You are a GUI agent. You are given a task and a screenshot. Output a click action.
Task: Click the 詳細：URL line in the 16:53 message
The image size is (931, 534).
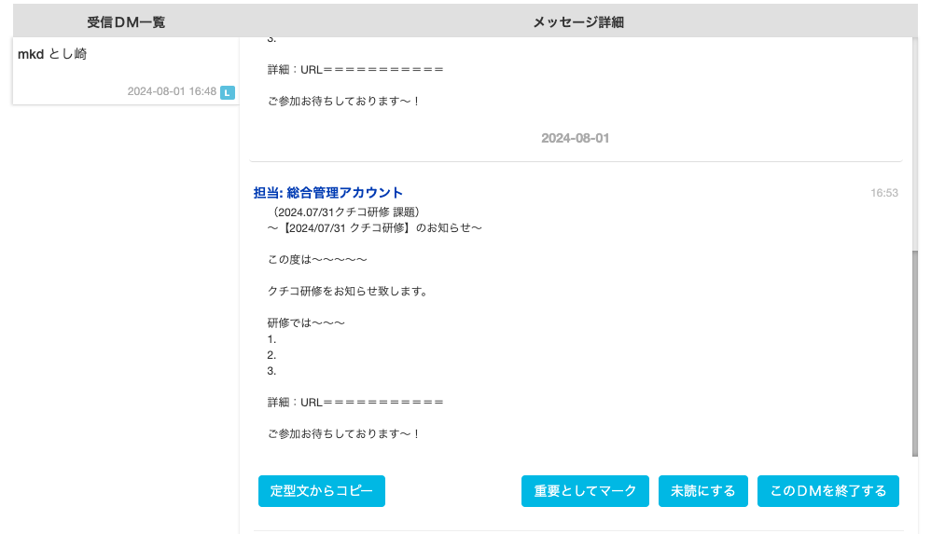(x=355, y=403)
